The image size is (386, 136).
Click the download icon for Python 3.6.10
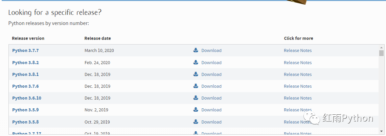196,98
